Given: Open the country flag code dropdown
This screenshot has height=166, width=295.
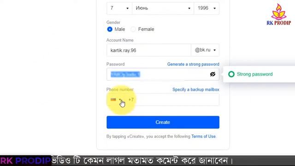Looking at the screenshot, I should (x=116, y=100).
